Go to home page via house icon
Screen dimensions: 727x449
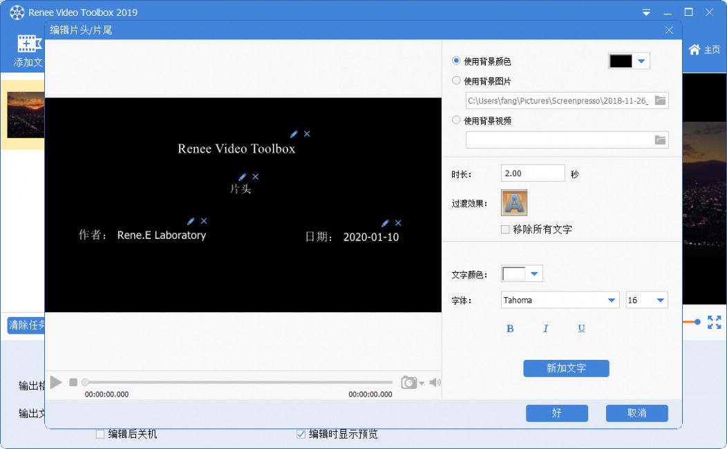694,50
